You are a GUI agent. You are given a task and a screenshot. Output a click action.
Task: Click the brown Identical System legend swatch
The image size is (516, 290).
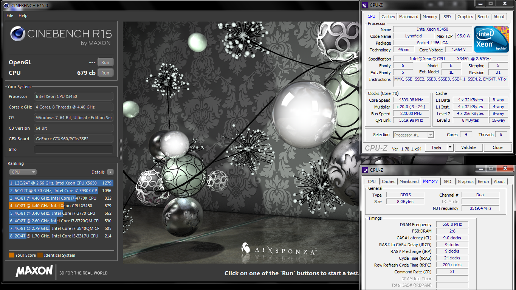40,255
